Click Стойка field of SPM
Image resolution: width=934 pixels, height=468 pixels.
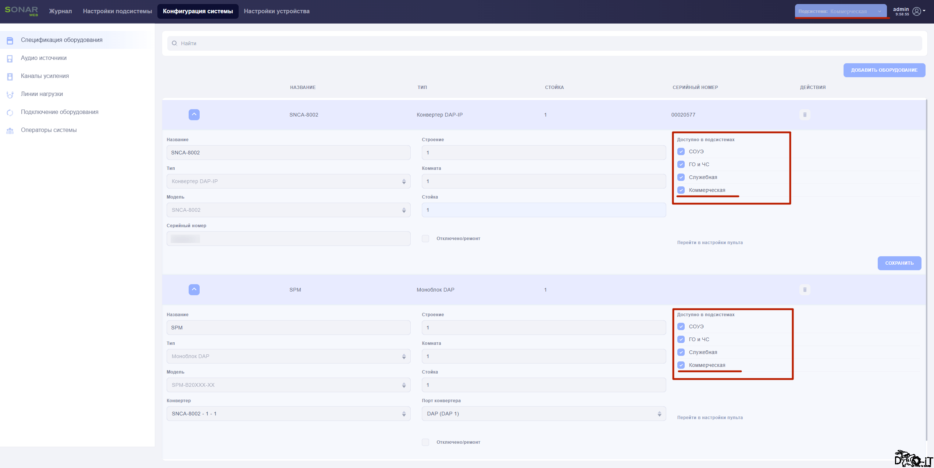pos(544,385)
